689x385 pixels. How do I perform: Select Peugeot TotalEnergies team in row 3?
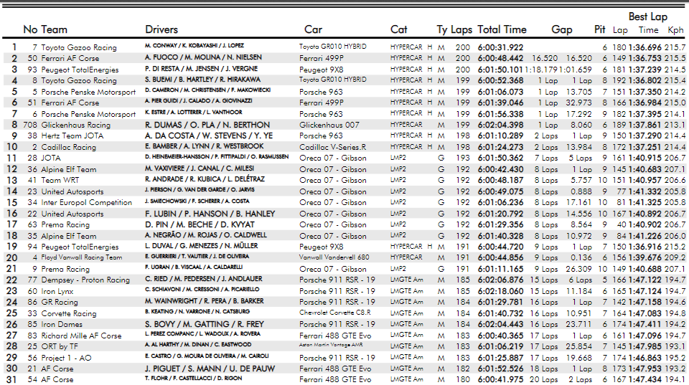tap(80, 70)
